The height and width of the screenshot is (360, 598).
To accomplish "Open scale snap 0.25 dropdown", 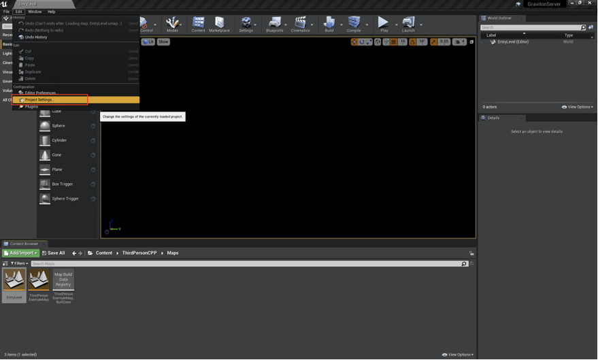I will coord(444,42).
